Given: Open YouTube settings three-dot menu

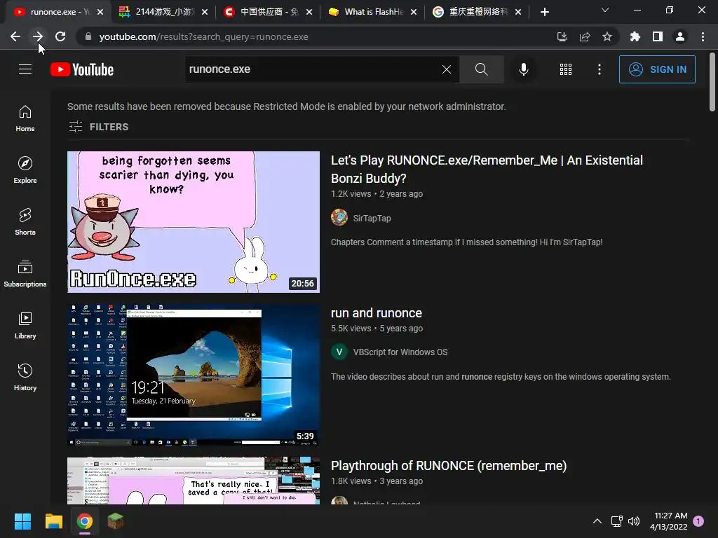Looking at the screenshot, I should coord(600,69).
